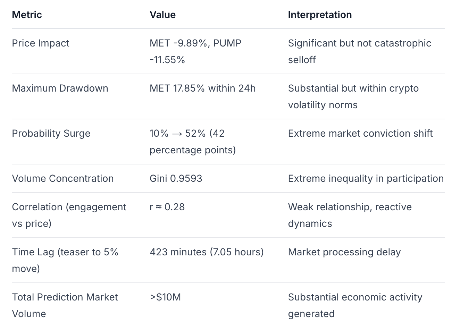Image resolution: width=452 pixels, height=331 pixels.
Task: Click the r ≈ 0.28 value
Action: tap(167, 207)
